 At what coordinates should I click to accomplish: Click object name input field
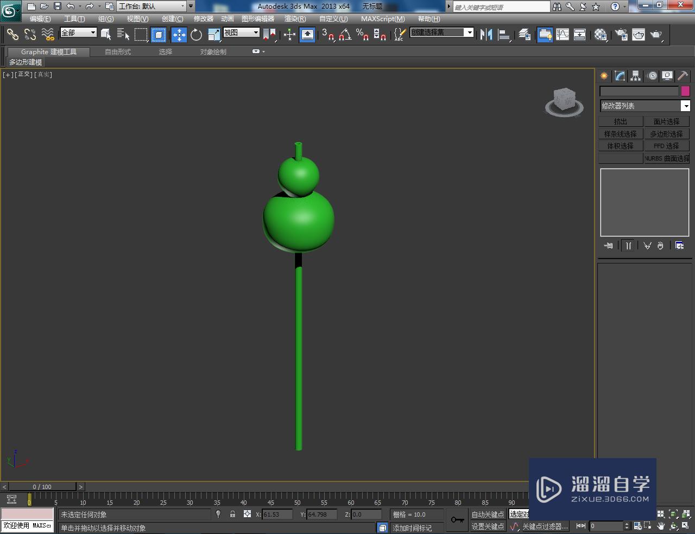pos(639,91)
